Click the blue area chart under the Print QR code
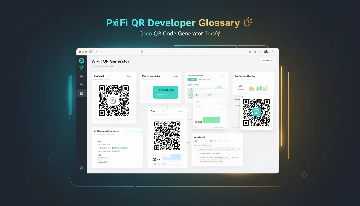Viewport: 360px width, 206px height. [x=172, y=157]
